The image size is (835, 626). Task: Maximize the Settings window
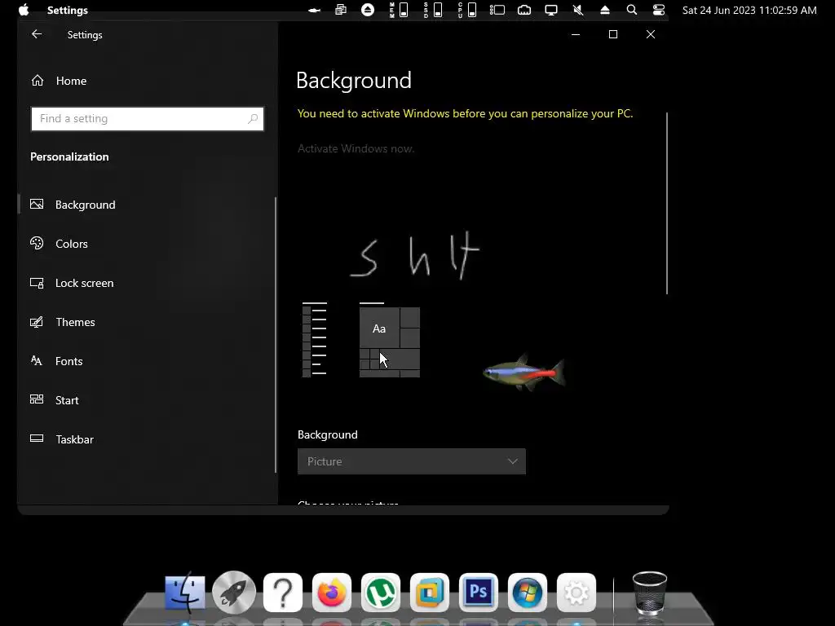coord(613,34)
